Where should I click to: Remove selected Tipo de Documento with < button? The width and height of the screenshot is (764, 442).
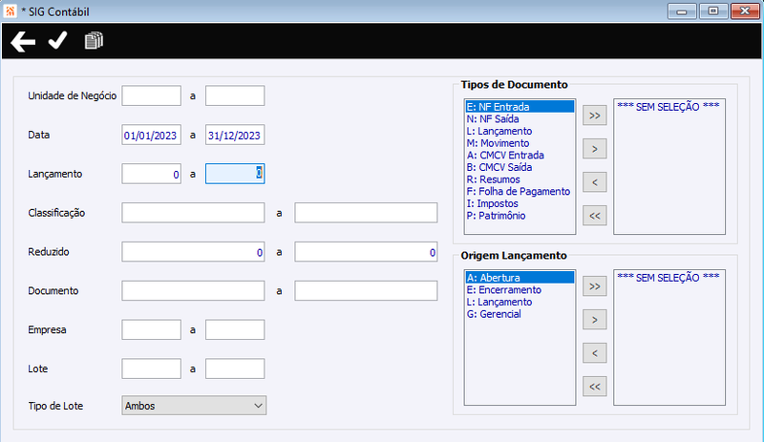click(x=594, y=182)
